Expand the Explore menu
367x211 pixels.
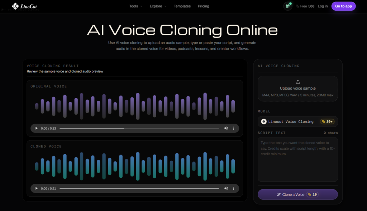(x=158, y=6)
